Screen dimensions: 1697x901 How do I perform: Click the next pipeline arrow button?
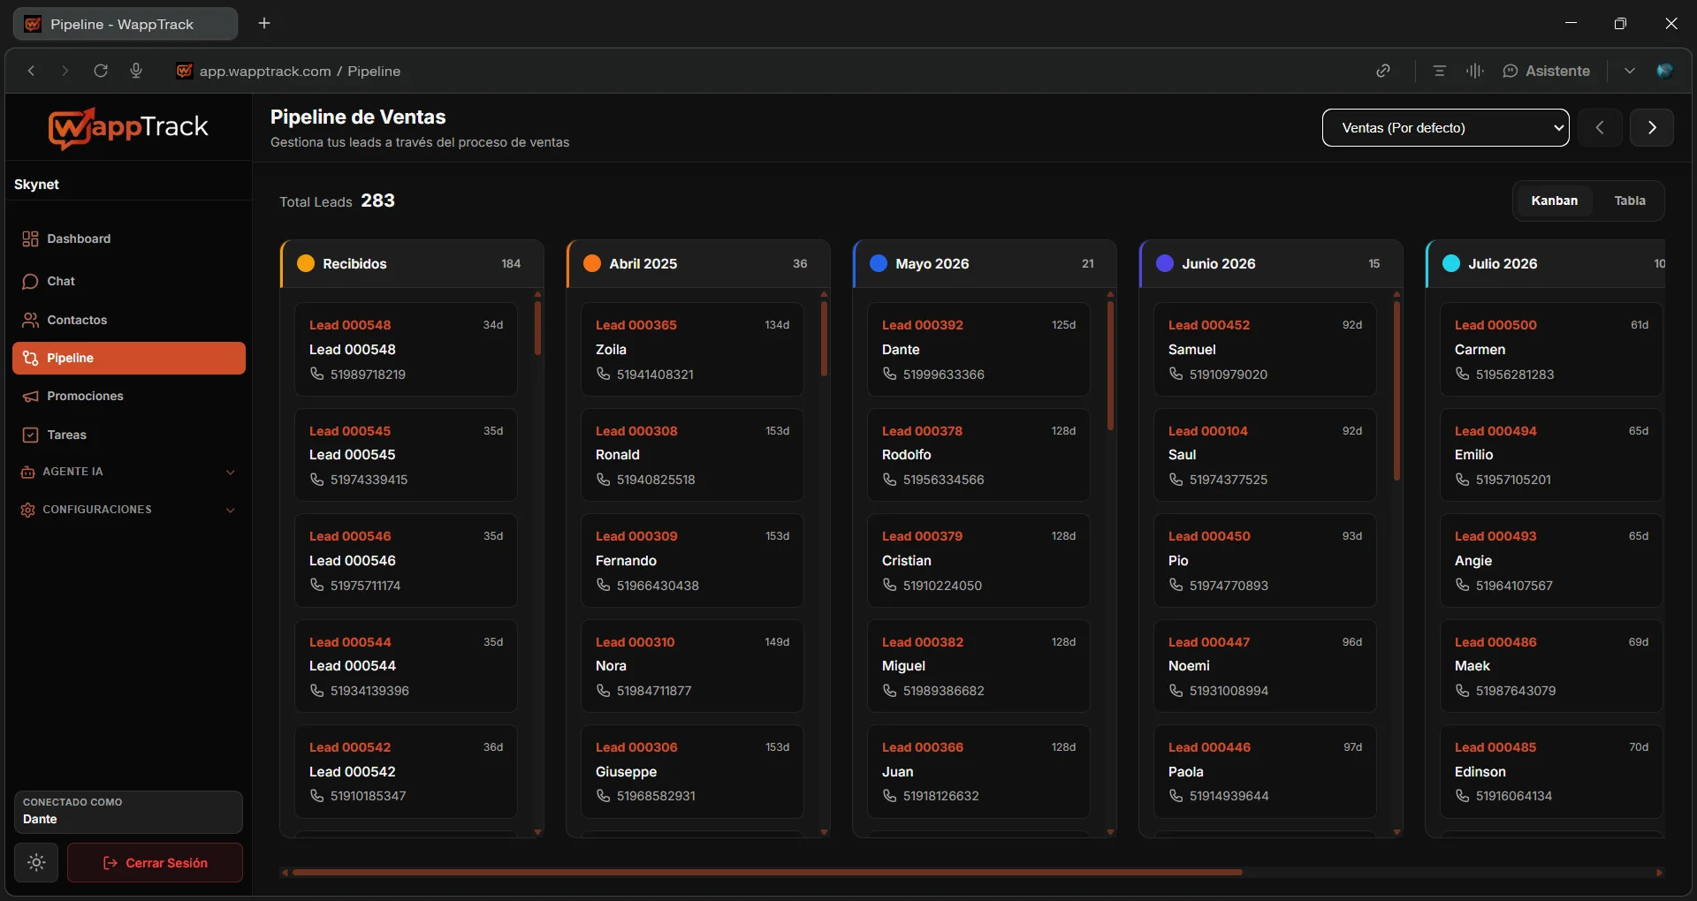[x=1652, y=127]
